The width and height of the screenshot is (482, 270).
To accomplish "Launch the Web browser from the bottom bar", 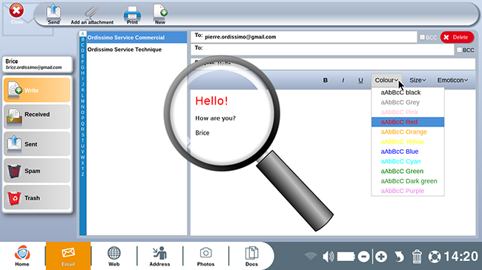I will [113, 256].
